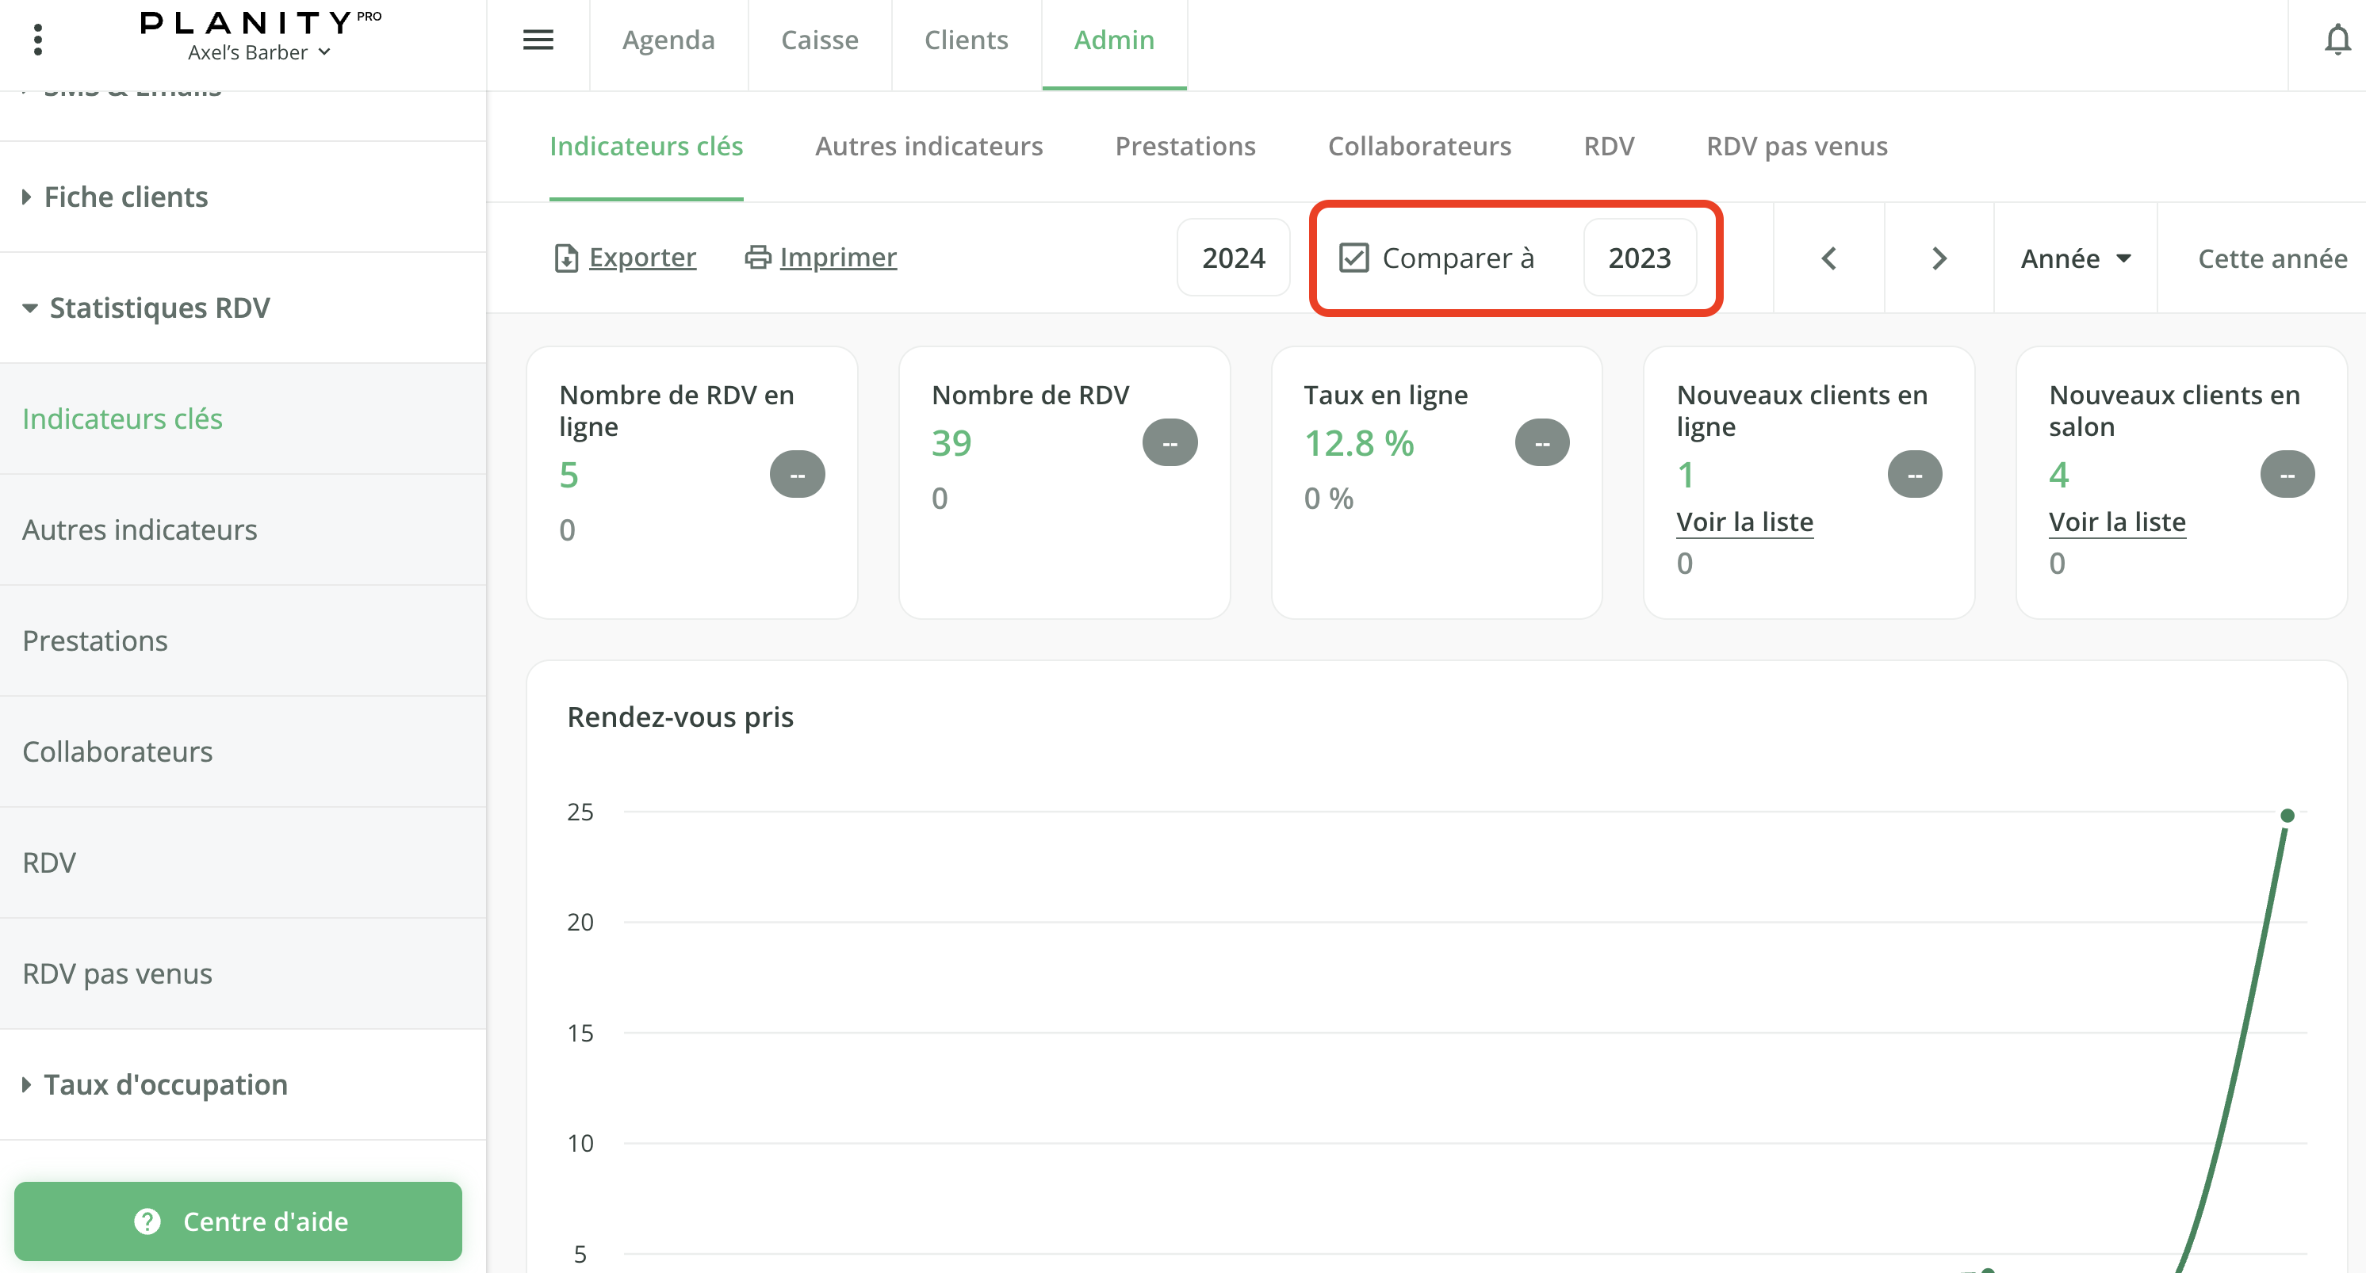Collapse the Statistiques RDV section
2366x1273 pixels.
pyautogui.click(x=159, y=308)
